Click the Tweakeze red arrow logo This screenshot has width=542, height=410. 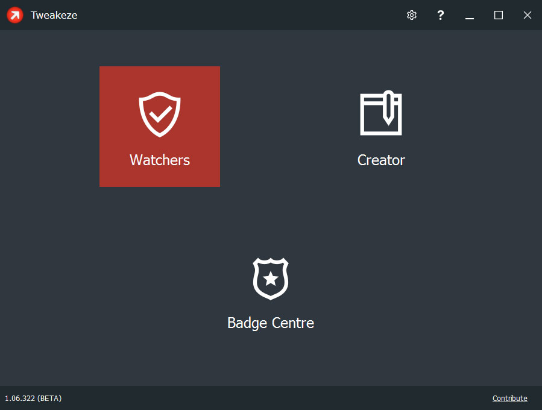tap(15, 15)
